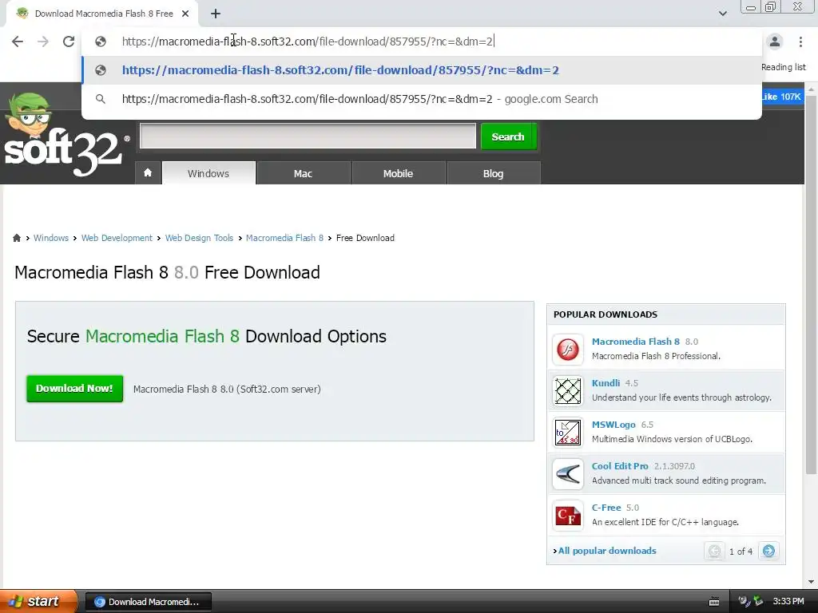This screenshot has width=818, height=613.
Task: Open the Cool Edit Pro download link
Action: (x=620, y=466)
